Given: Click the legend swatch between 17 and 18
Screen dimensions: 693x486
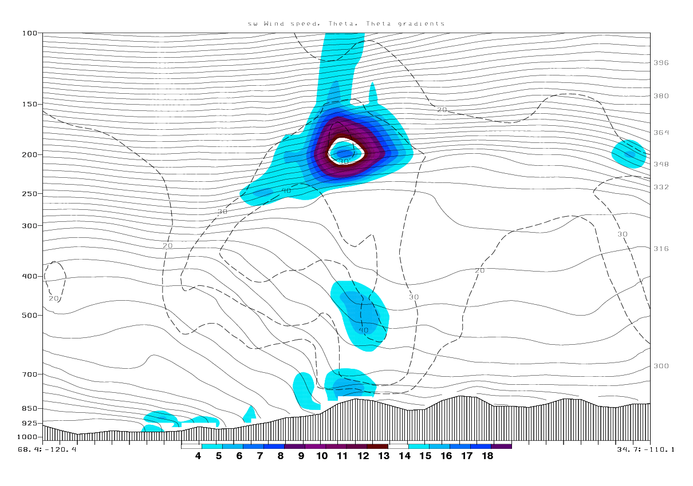Looking at the screenshot, I should (481, 446).
